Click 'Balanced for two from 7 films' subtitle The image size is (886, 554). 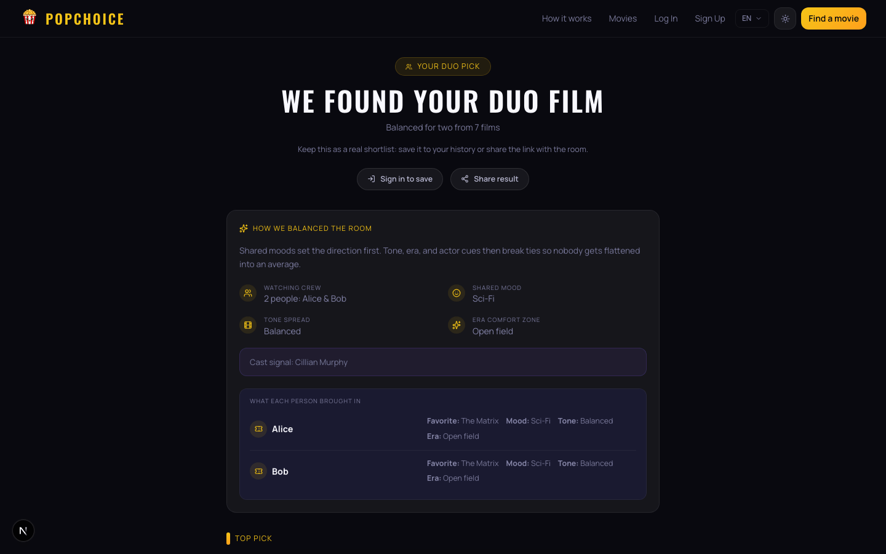443,127
